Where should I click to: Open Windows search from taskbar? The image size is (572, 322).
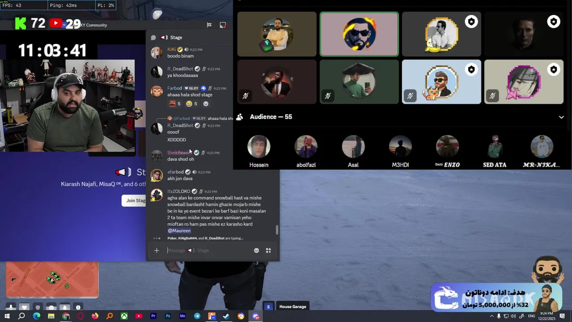[21, 316]
